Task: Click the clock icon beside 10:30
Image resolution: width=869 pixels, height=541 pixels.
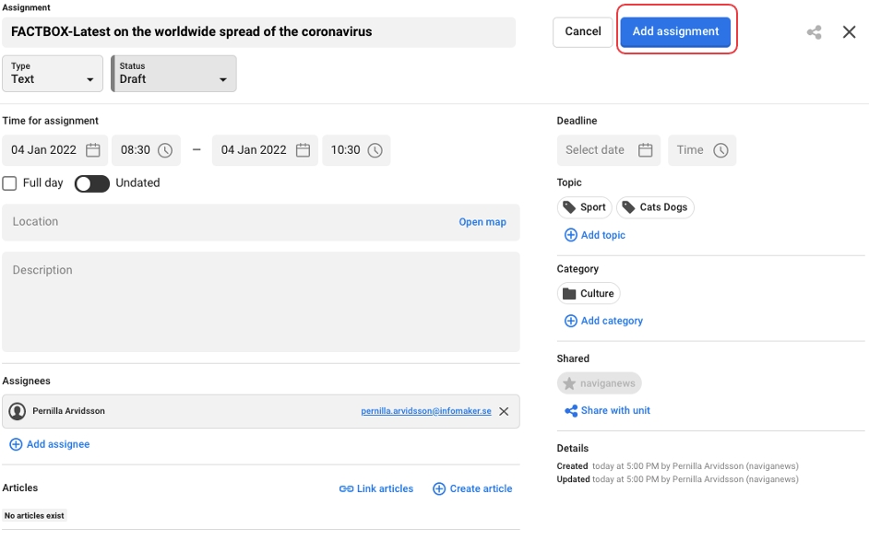Action: 375,150
